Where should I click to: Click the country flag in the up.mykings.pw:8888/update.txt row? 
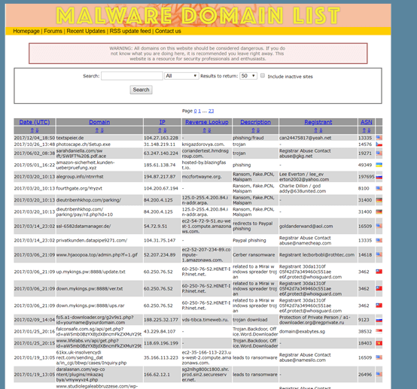379,272
